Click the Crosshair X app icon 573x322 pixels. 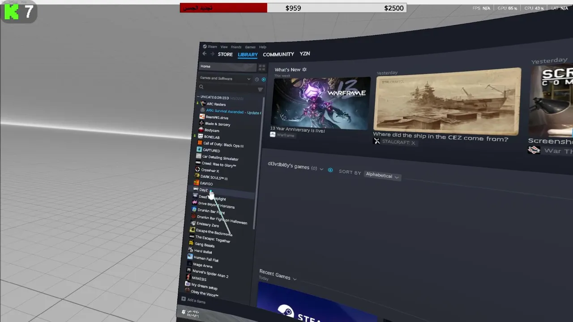(x=197, y=169)
